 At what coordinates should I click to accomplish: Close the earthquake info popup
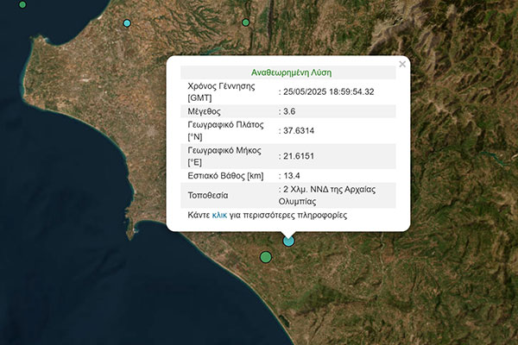point(402,64)
